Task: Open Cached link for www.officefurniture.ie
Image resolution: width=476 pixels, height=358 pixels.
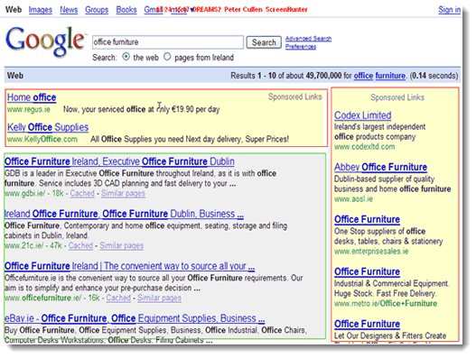Action: [118, 298]
